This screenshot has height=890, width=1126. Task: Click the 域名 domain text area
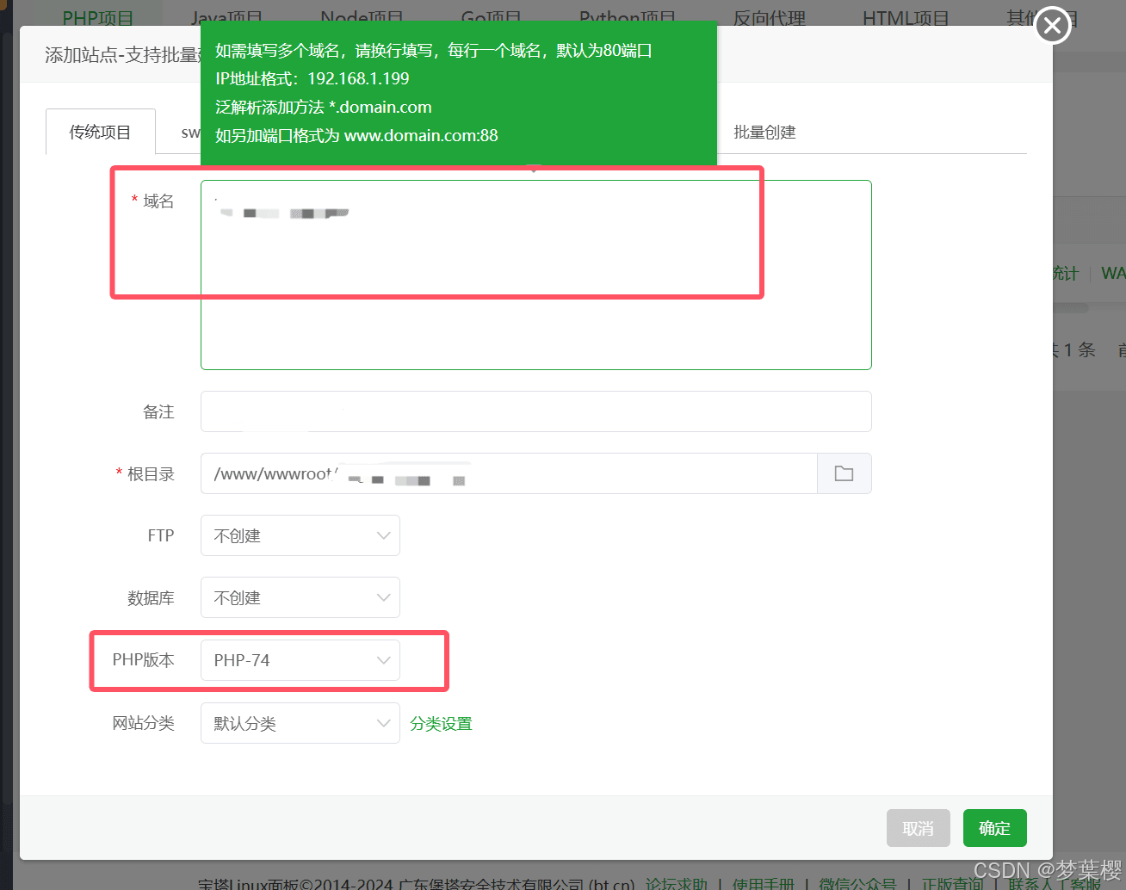535,275
